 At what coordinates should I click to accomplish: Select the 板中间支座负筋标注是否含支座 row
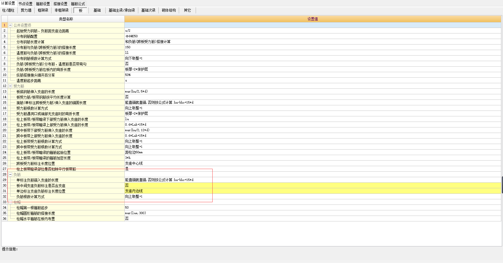pyautogui.click(x=66, y=186)
